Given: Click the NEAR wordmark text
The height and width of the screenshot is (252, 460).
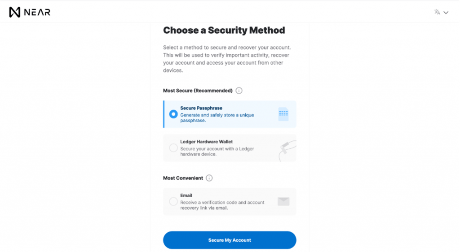Looking at the screenshot, I should (x=38, y=13).
